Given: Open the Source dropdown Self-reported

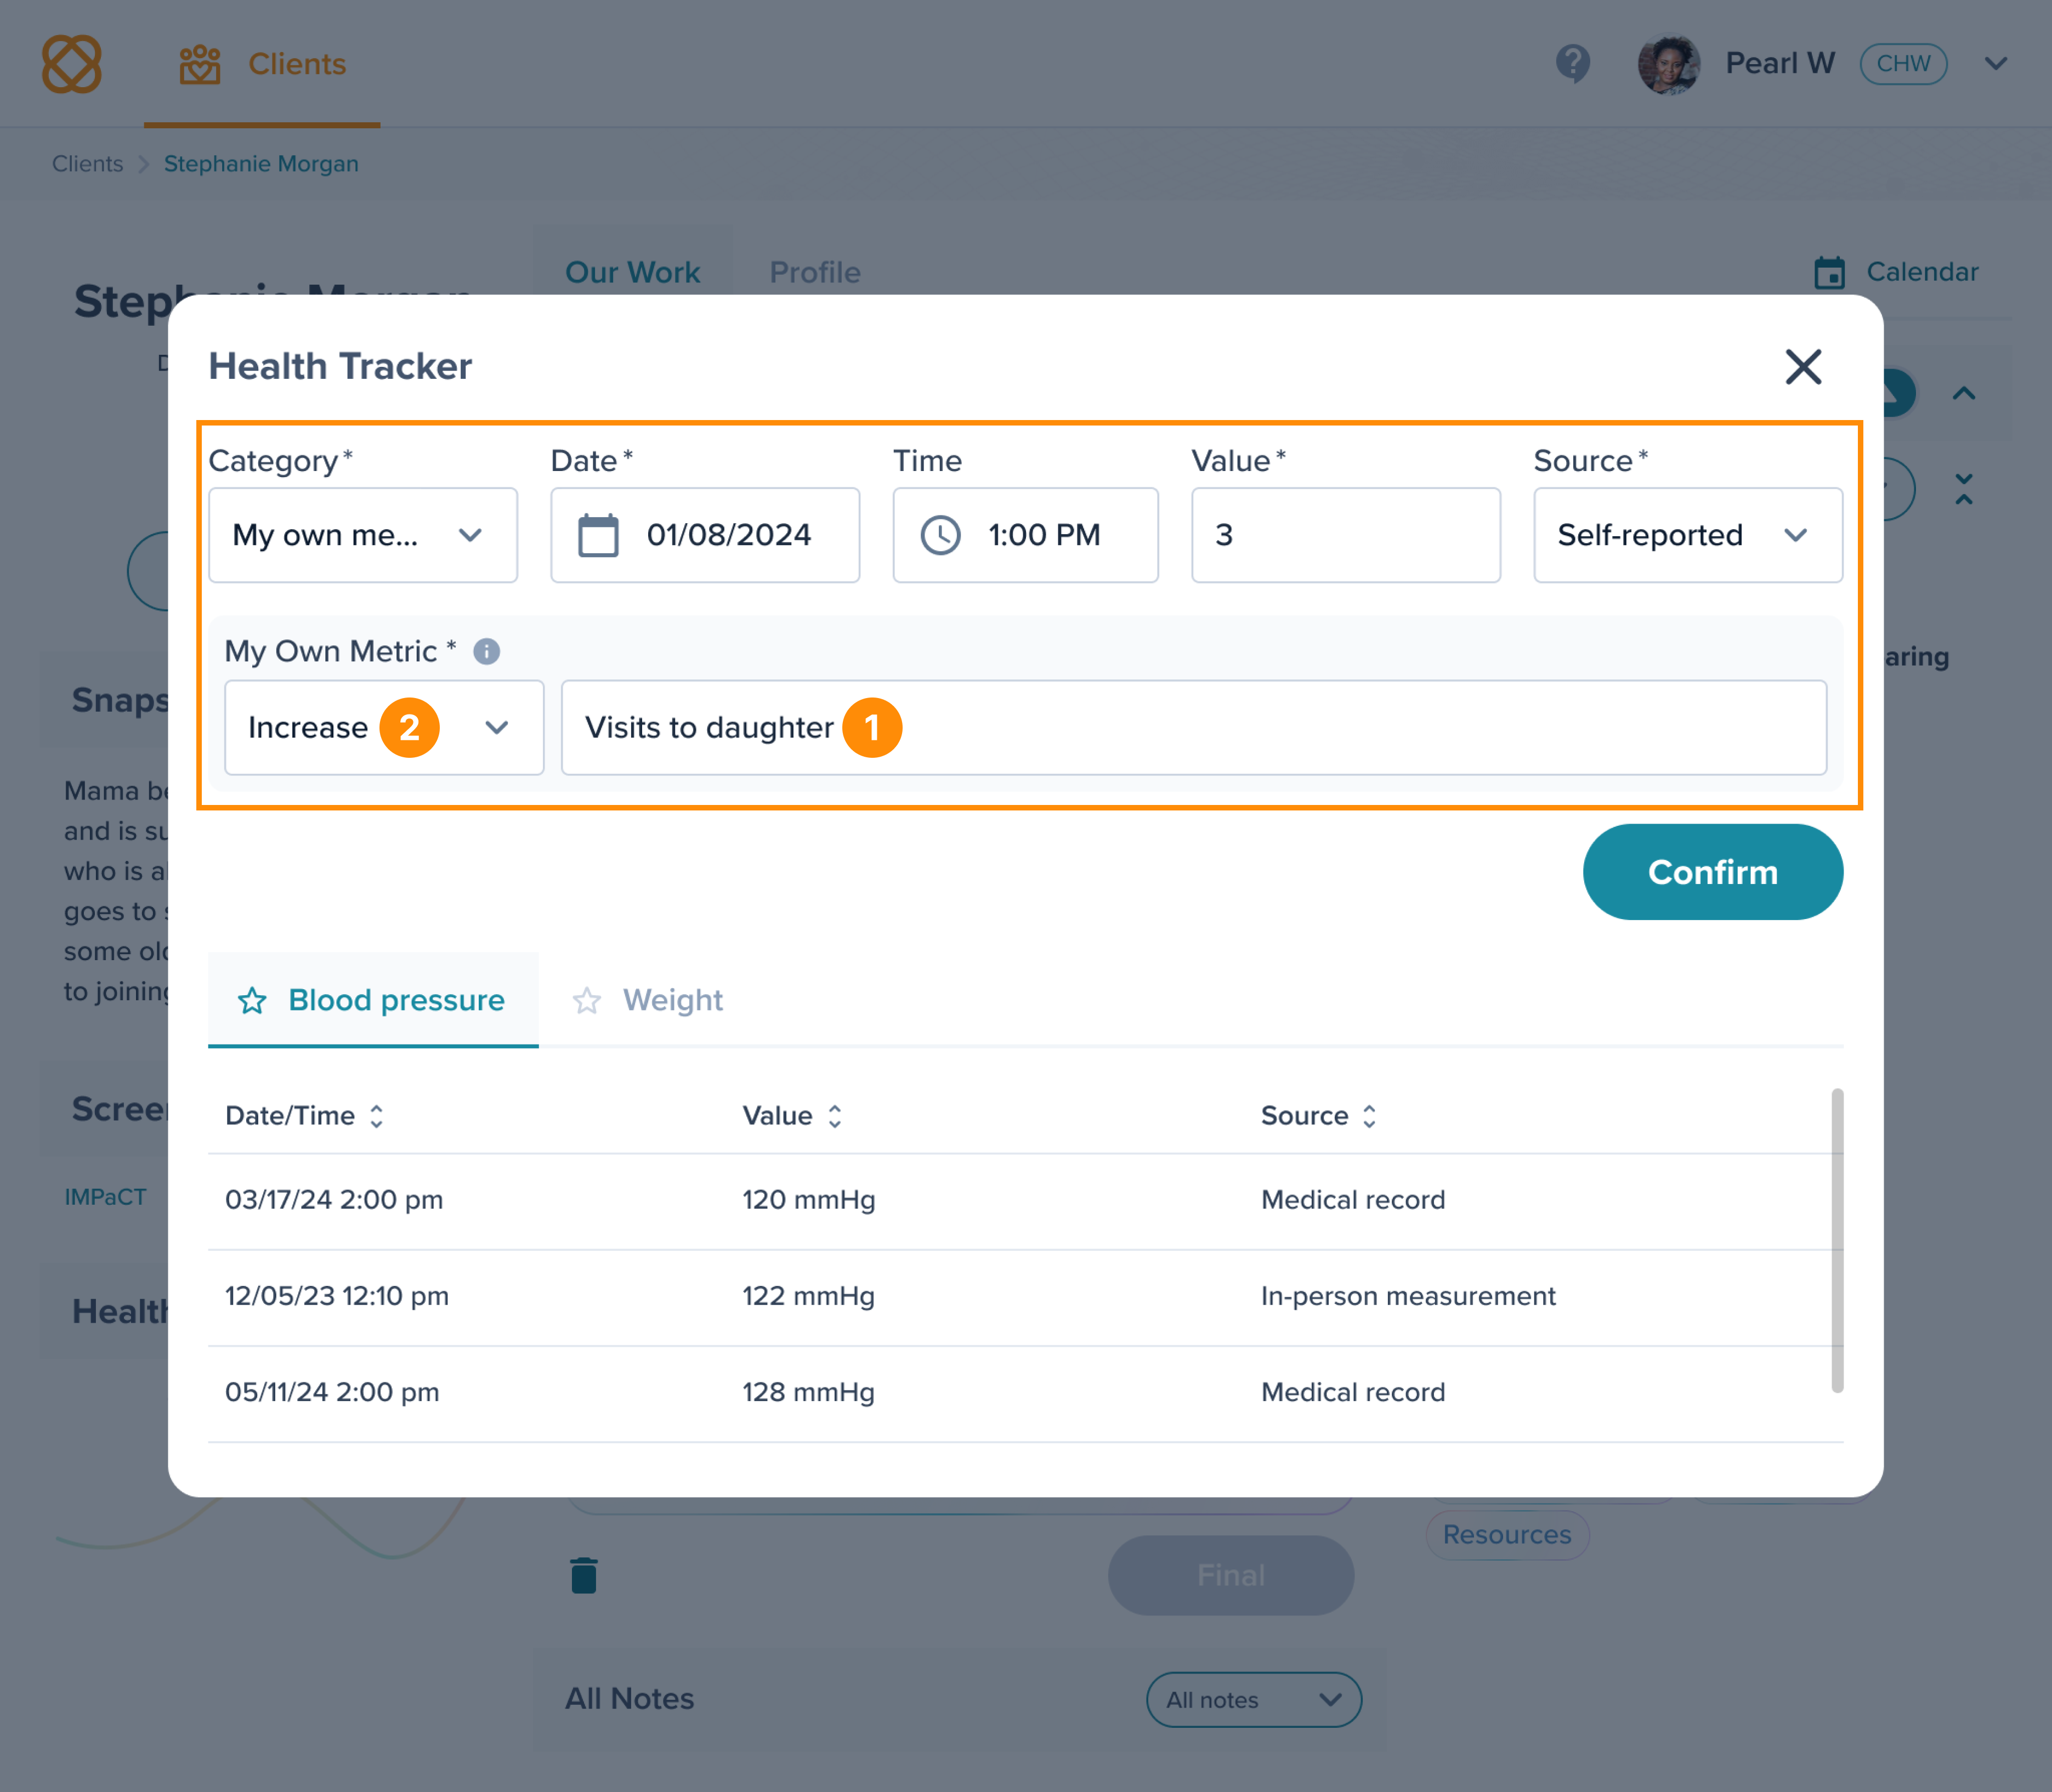Looking at the screenshot, I should pos(1688,535).
